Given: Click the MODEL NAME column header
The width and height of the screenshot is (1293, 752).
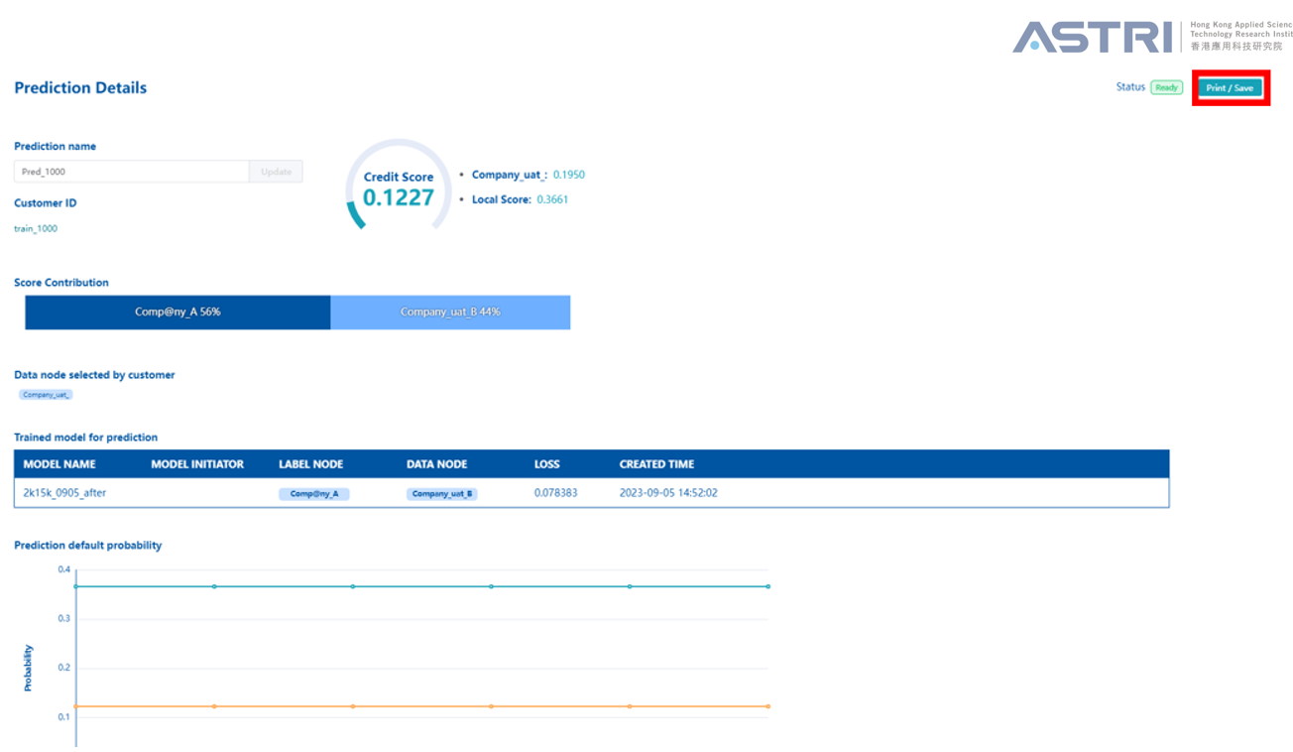Looking at the screenshot, I should click(x=59, y=464).
